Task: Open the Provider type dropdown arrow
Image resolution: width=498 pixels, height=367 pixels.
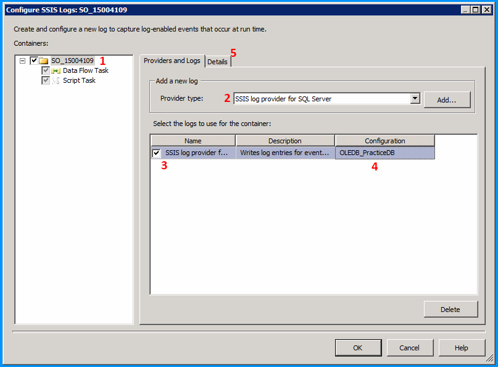Action: [415, 99]
